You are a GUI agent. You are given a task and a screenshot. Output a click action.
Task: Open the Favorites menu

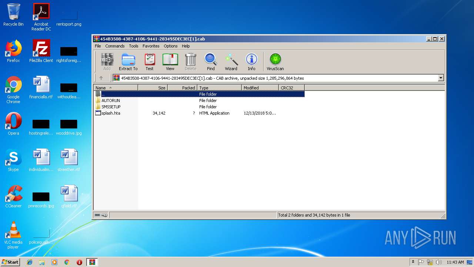(x=151, y=46)
